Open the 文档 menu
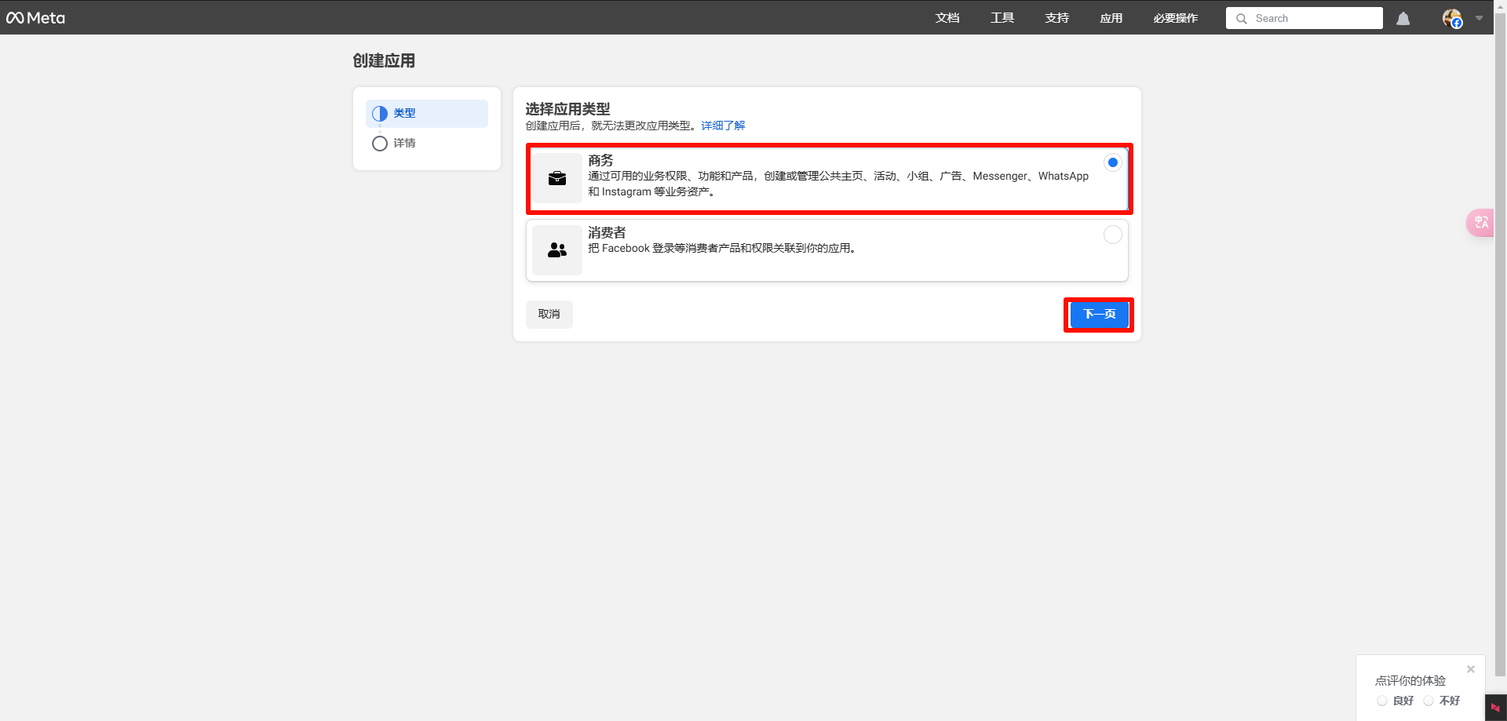1507x721 pixels. 947,18
